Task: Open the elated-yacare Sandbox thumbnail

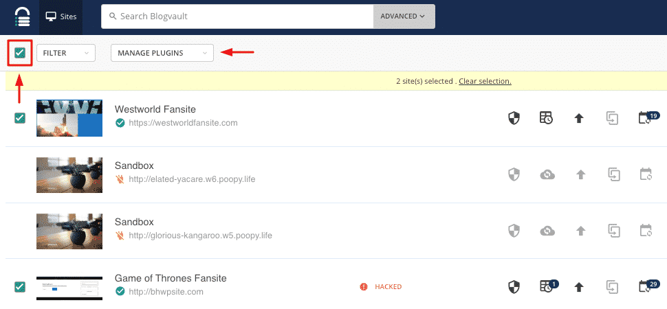Action: pyautogui.click(x=69, y=174)
